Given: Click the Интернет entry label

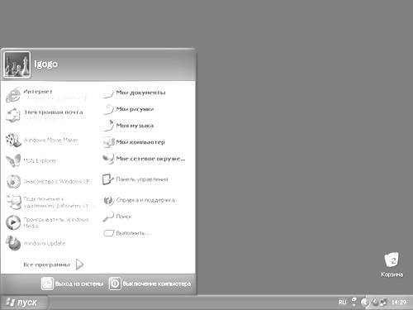Looking at the screenshot, I should pyautogui.click(x=38, y=92).
